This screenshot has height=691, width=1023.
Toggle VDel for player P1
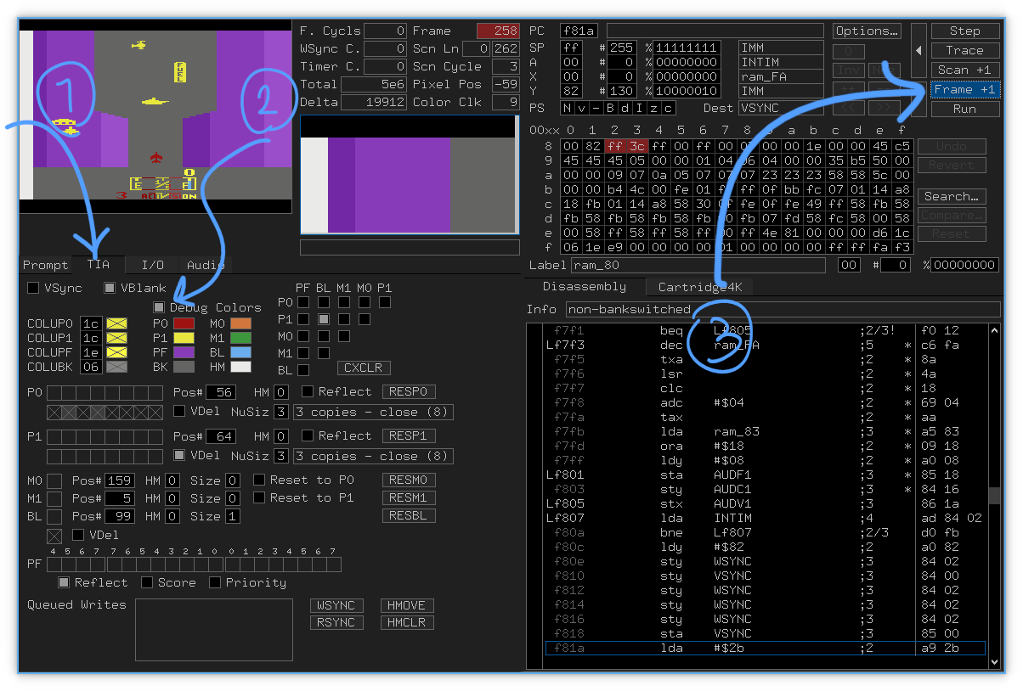coord(179,455)
